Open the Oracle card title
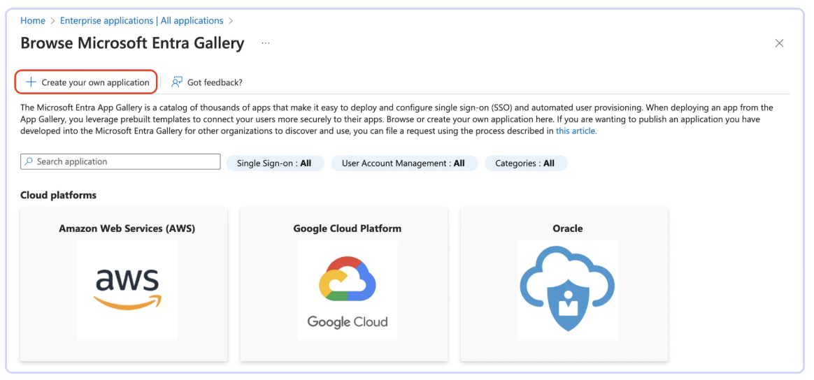Screen dimensions: 814x380 point(567,228)
